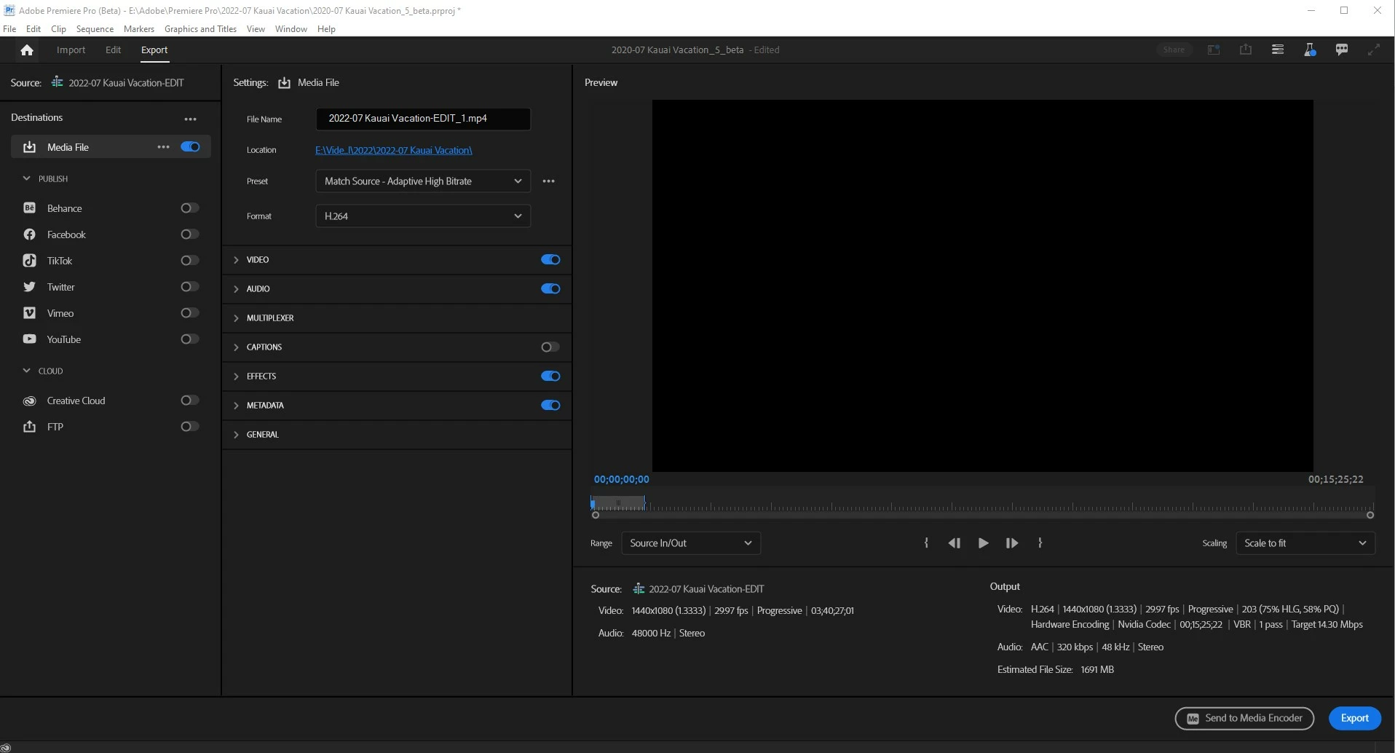1395x753 pixels.
Task: Open the File menu
Action: coord(9,29)
